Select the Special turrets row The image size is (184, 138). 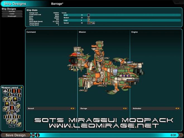tap(122, 23)
